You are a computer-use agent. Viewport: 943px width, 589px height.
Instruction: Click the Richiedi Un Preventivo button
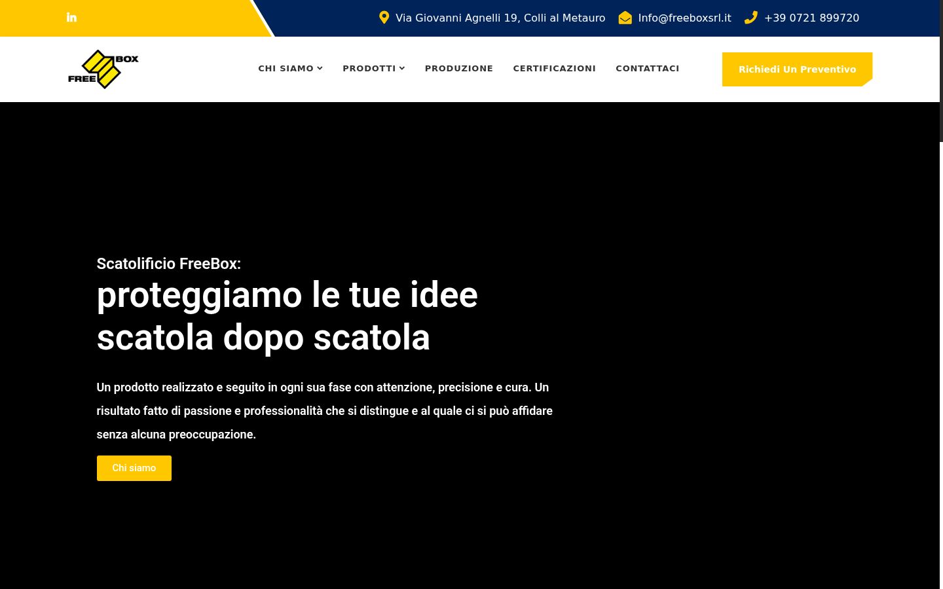click(x=797, y=69)
